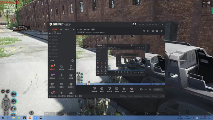
Task: Open the 多人连麦 multi-person download tool
Action: (62, 76)
